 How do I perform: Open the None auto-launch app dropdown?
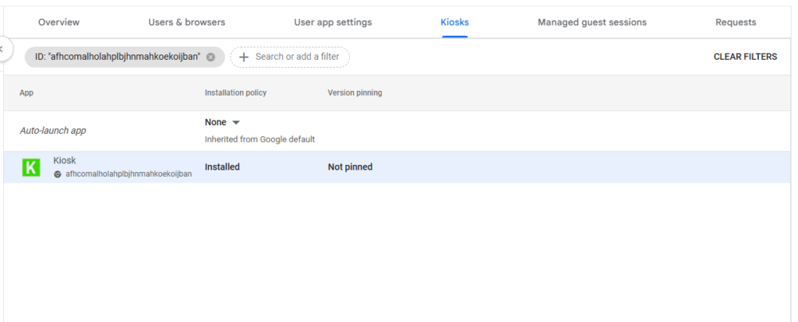[223, 122]
